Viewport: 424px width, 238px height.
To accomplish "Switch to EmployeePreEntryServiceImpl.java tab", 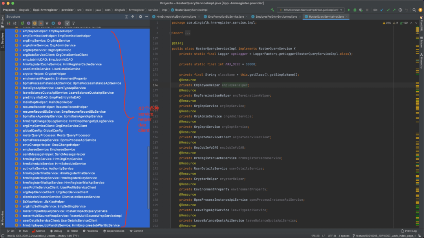I will (276, 17).
